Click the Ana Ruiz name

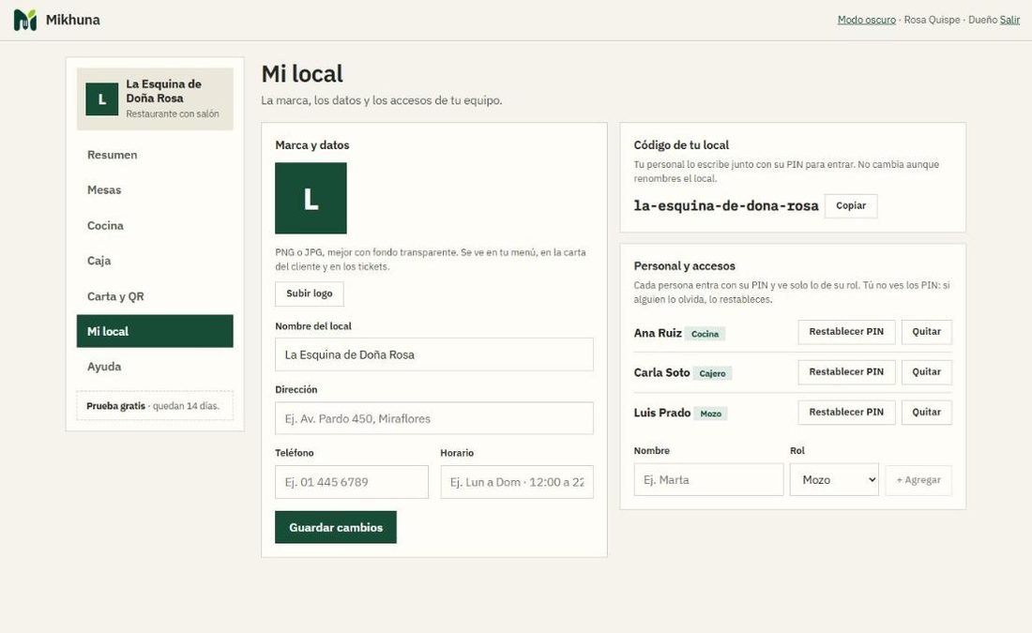pyautogui.click(x=658, y=333)
